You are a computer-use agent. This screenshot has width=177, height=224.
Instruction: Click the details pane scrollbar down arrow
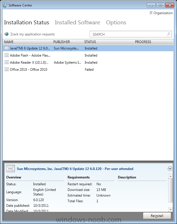tap(171, 209)
